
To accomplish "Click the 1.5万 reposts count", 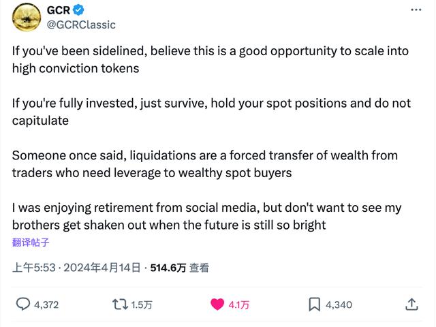I will 142,305.
